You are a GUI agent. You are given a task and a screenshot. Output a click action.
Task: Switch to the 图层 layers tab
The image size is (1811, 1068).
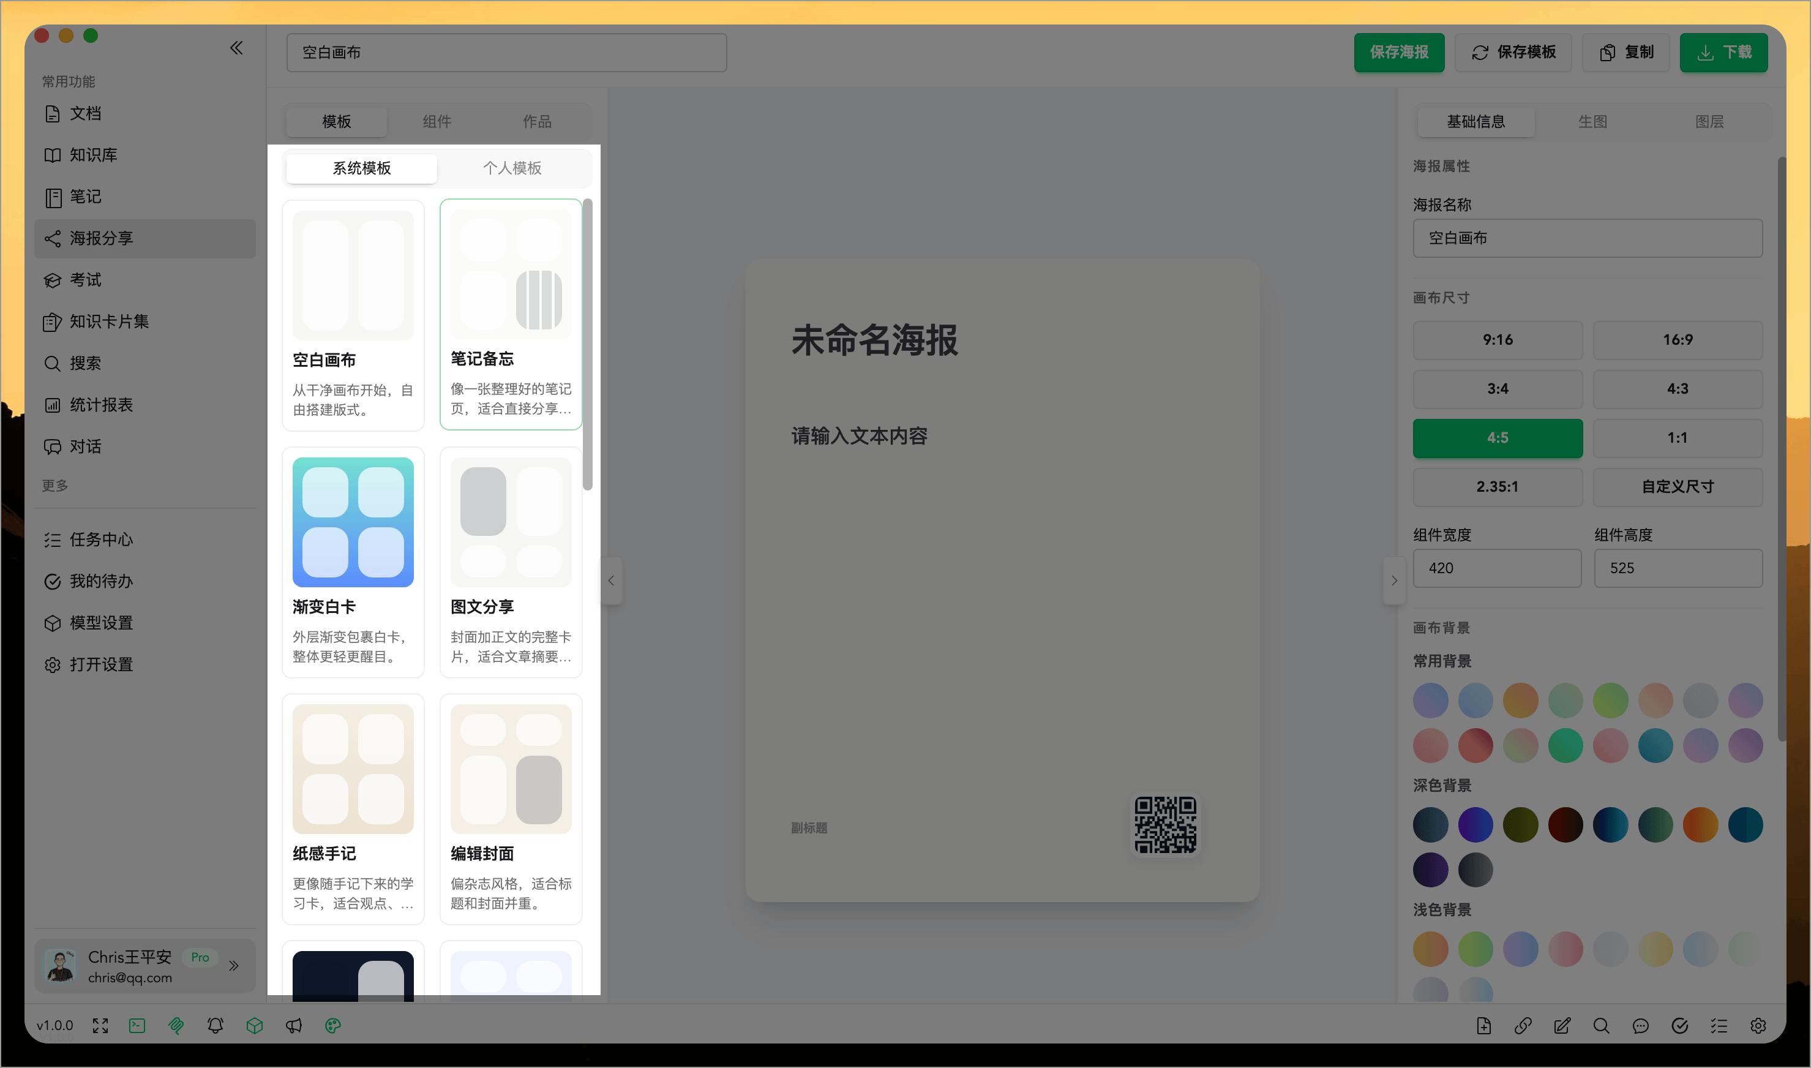(x=1710, y=122)
